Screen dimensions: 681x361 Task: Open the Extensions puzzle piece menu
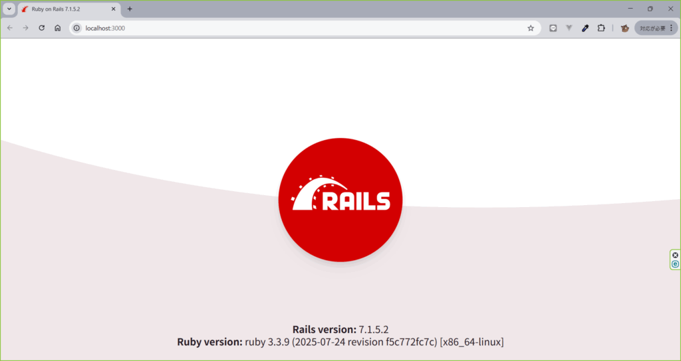(x=601, y=28)
